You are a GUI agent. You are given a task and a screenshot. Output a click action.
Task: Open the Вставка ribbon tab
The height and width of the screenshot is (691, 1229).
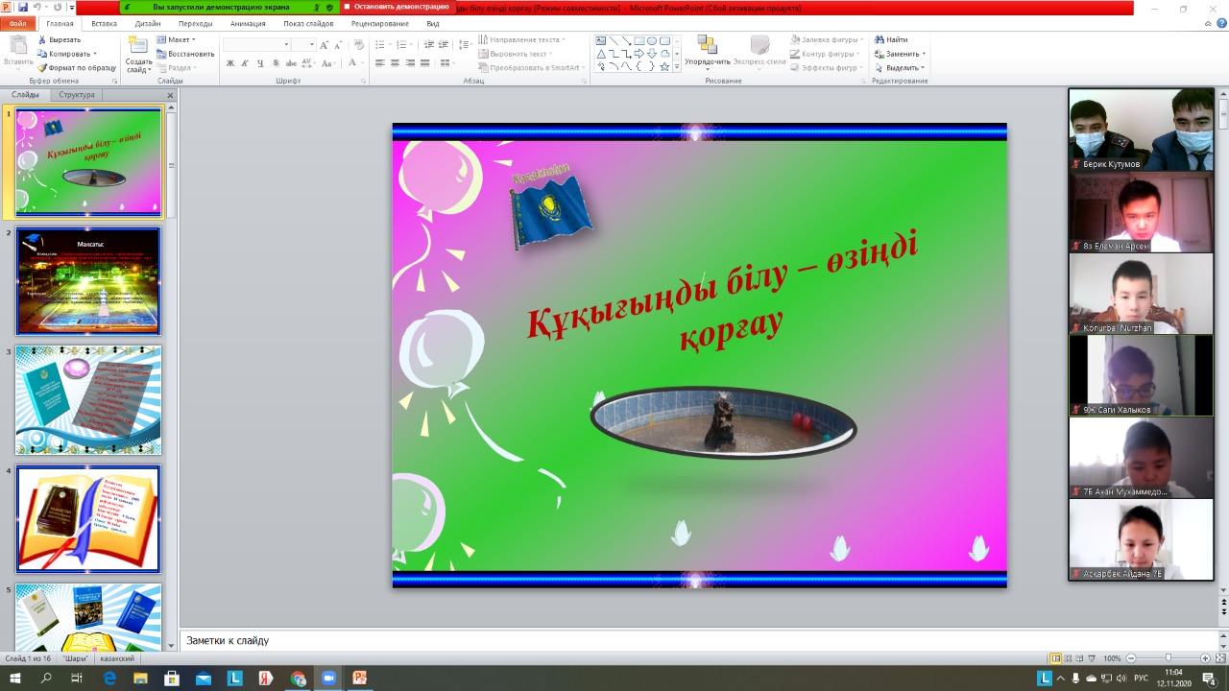[x=105, y=23]
